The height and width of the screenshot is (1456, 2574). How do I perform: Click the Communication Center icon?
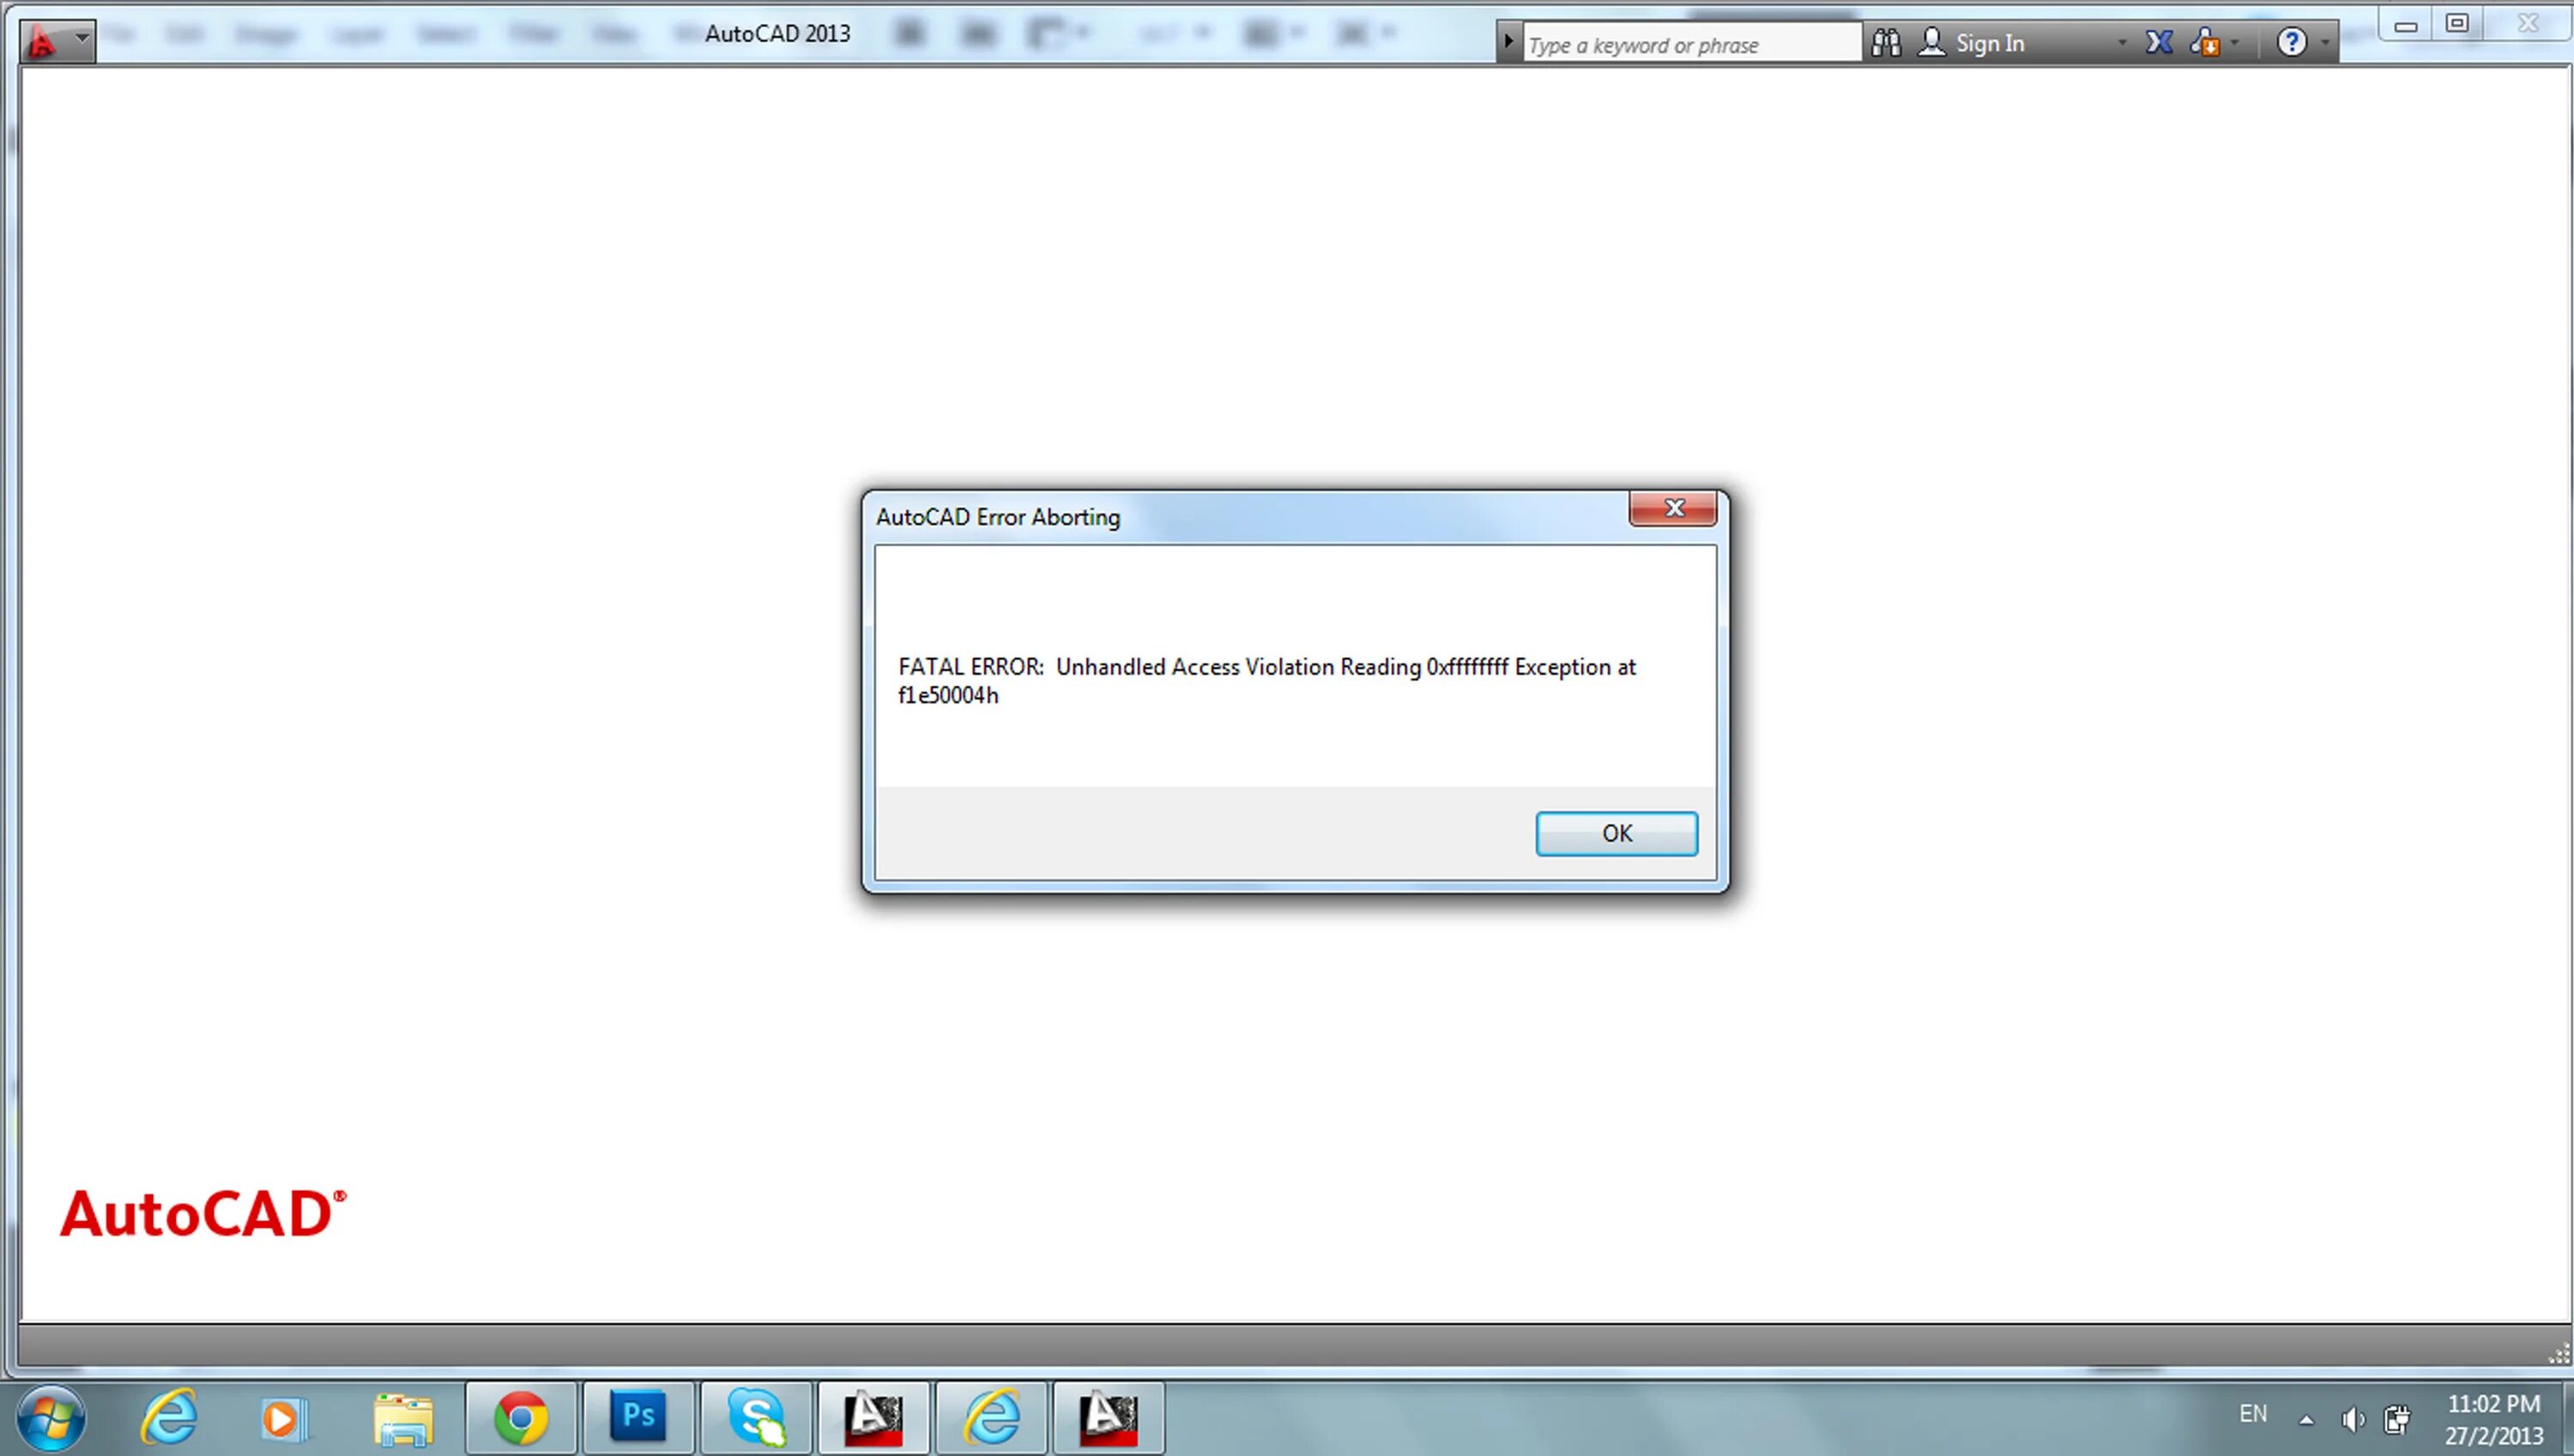2202,42
